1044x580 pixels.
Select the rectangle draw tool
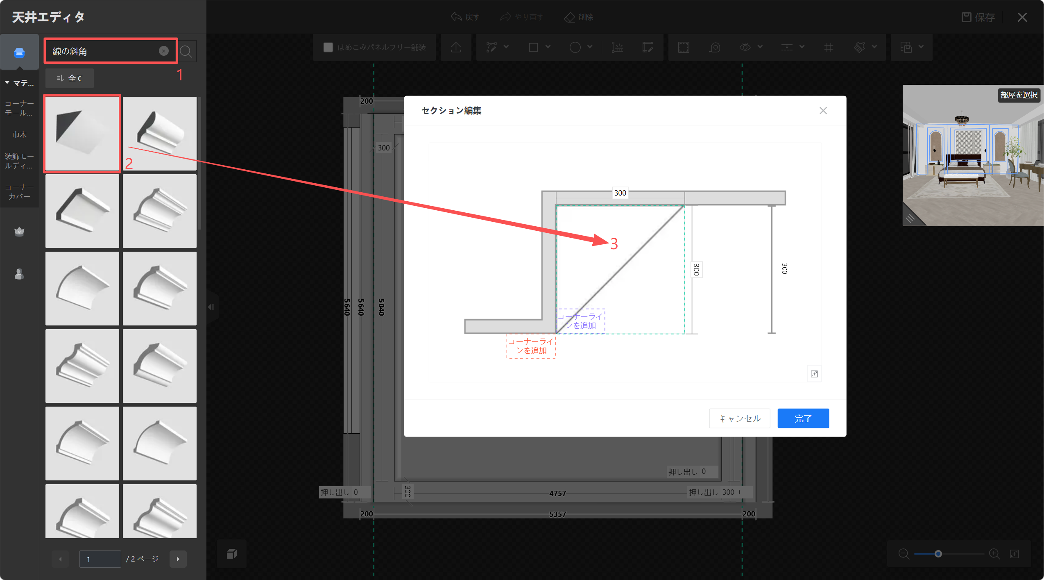(533, 48)
